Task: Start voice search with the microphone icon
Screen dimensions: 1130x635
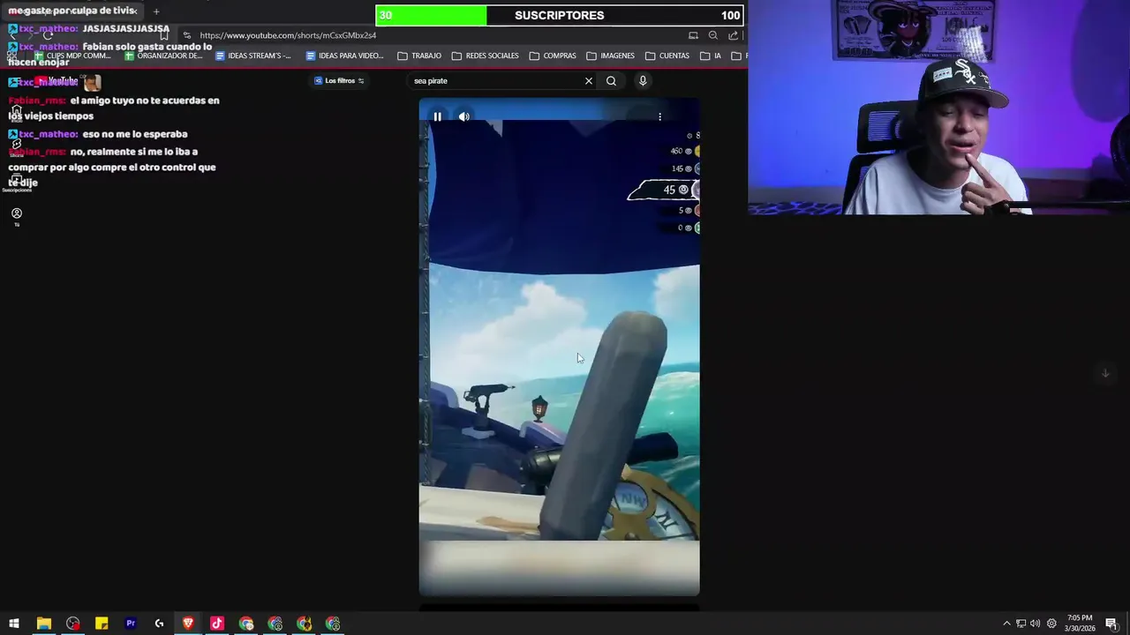Action: (x=643, y=81)
